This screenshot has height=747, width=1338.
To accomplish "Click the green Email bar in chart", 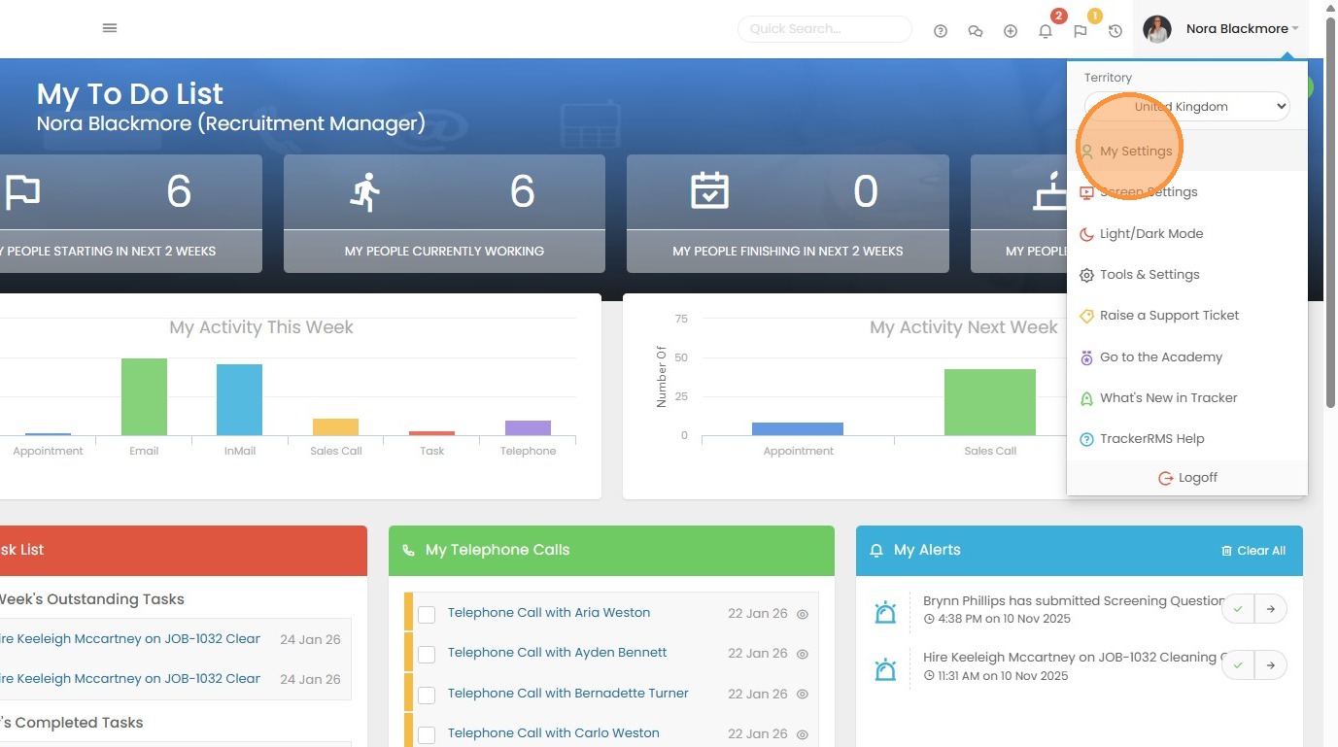I will click(x=144, y=396).
